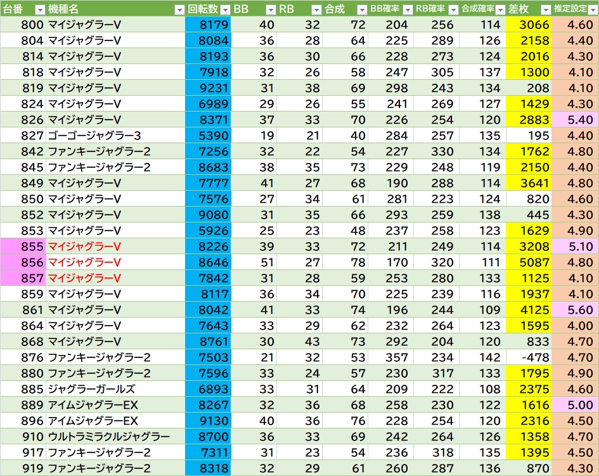Image resolution: width=599 pixels, height=476 pixels.
Task: Select the estimated setting cell 5.60
Action: [x=576, y=310]
